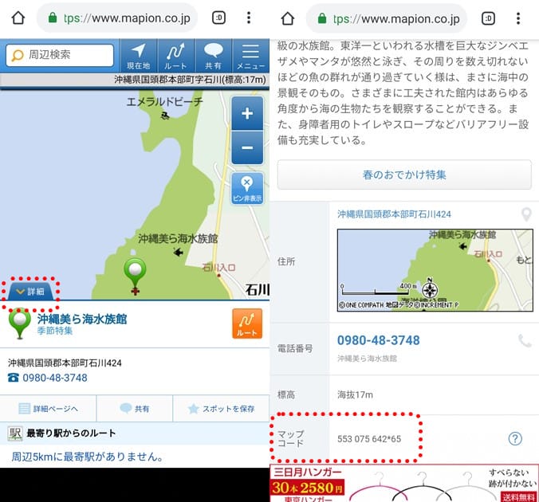Call 0980-48-3748 in left panel
Screen dimensions: 539x502
(x=55, y=378)
